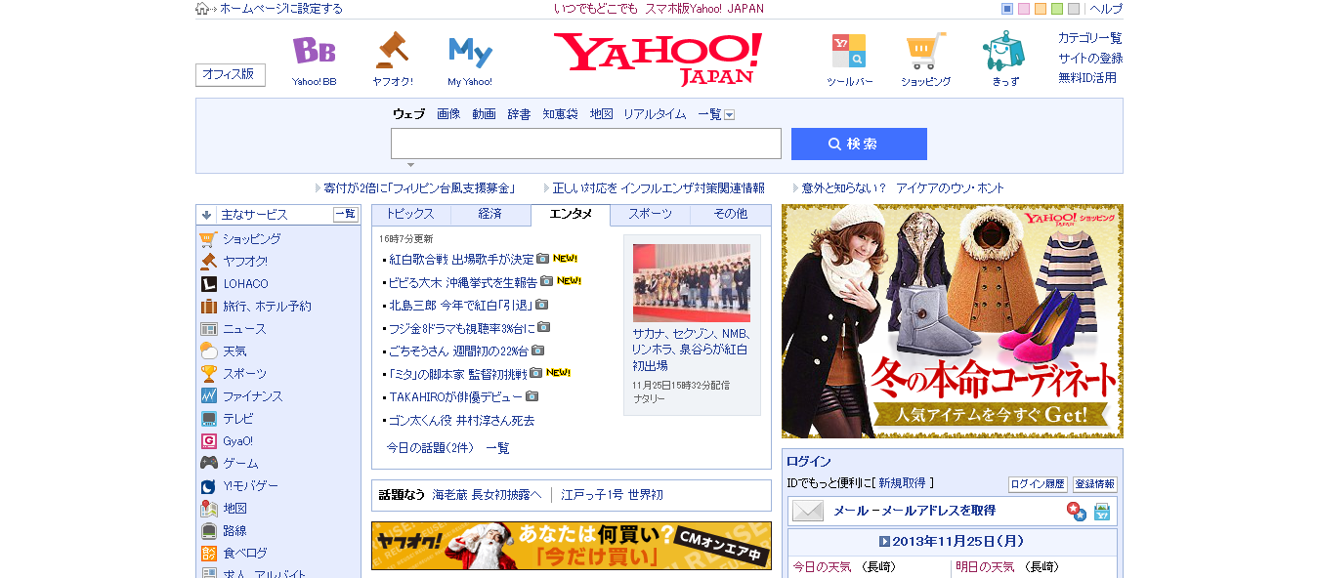
Task: Click the down arrow next to 主なサービス
Action: tap(206, 215)
